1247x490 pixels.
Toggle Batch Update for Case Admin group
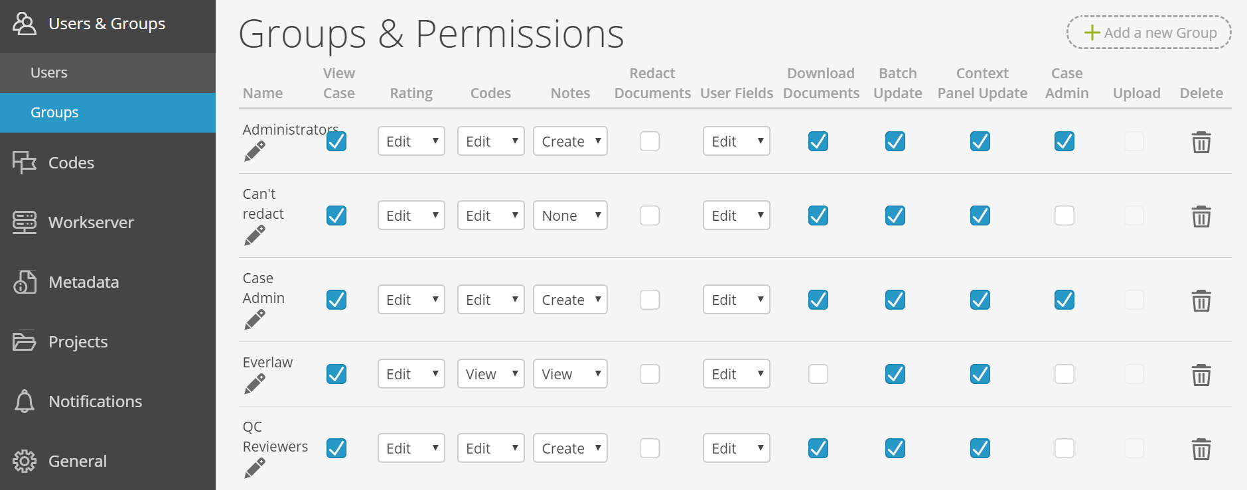click(x=895, y=300)
